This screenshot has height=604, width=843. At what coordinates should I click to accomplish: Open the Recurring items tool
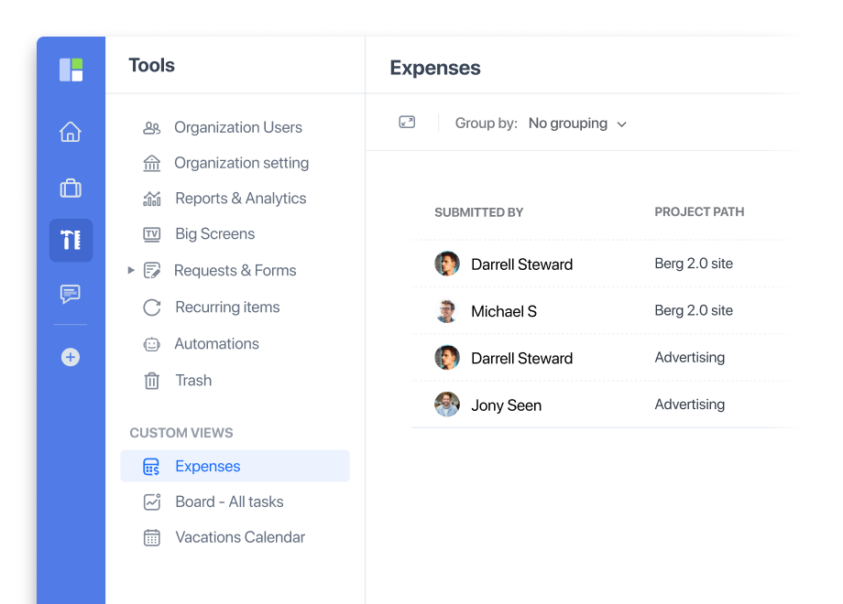[226, 307]
